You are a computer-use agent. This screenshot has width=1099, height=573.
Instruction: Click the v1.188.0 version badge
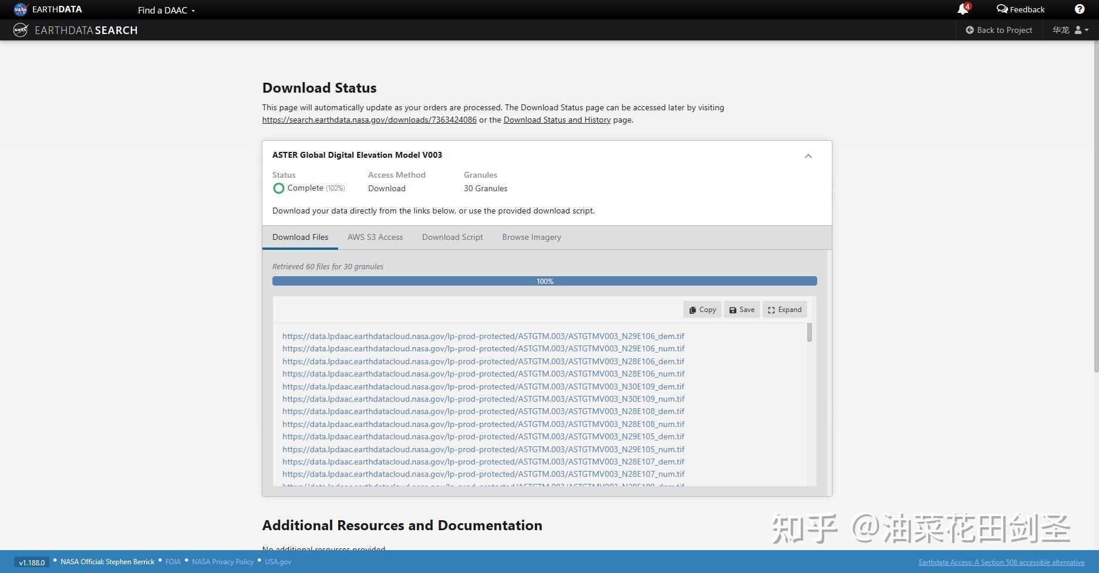click(x=32, y=562)
